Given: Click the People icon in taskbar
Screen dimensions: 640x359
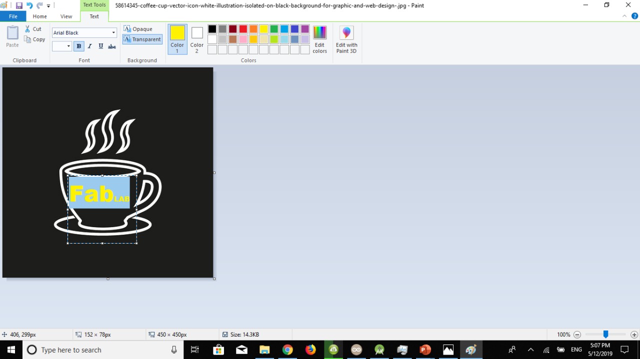Looking at the screenshot, I should (512, 350).
